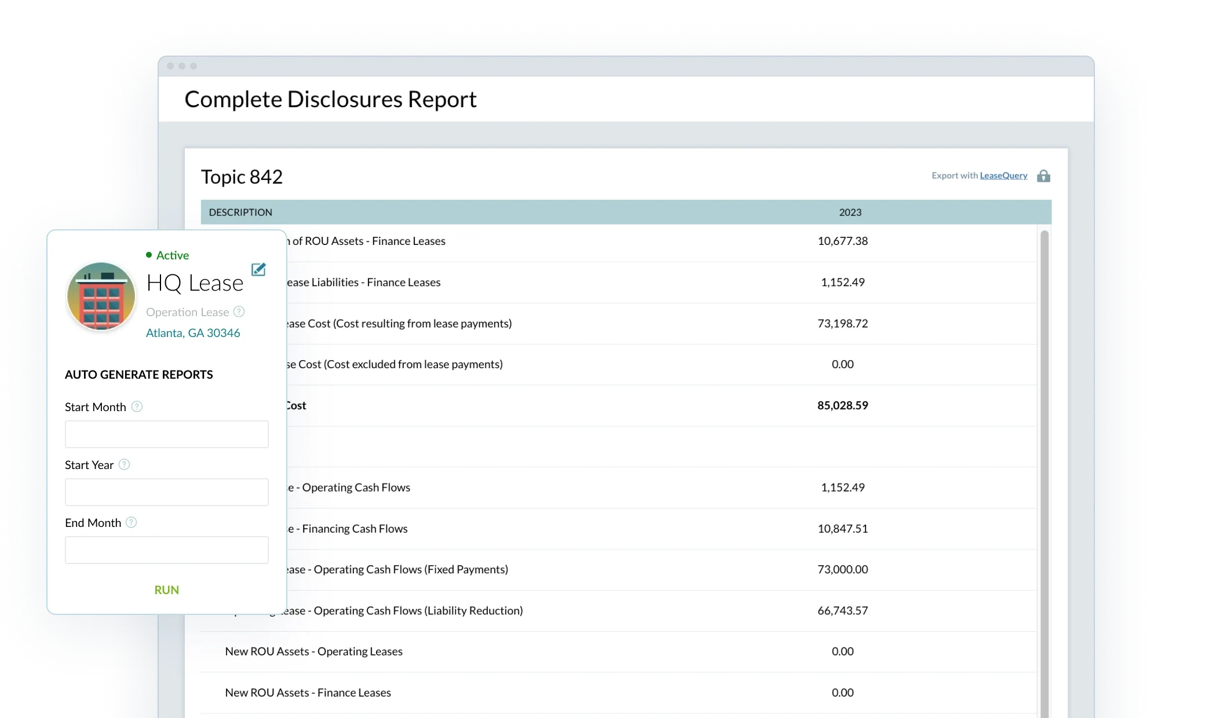1205x718 pixels.
Task: Open the Atlanta, GA 30346 address link
Action: tap(193, 333)
